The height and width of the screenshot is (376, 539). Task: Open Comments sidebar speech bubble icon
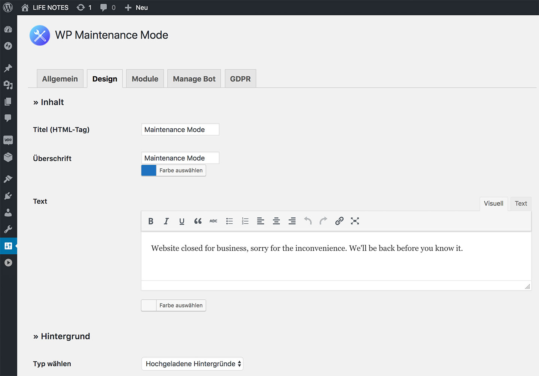click(8, 118)
